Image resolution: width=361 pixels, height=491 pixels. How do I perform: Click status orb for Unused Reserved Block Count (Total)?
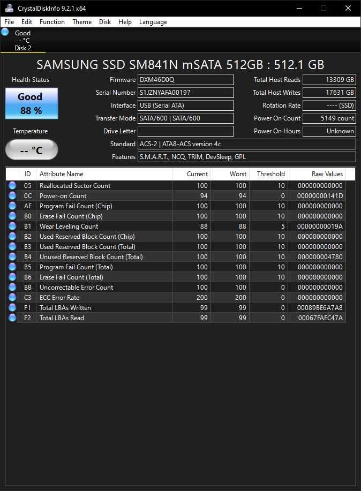click(x=12, y=257)
